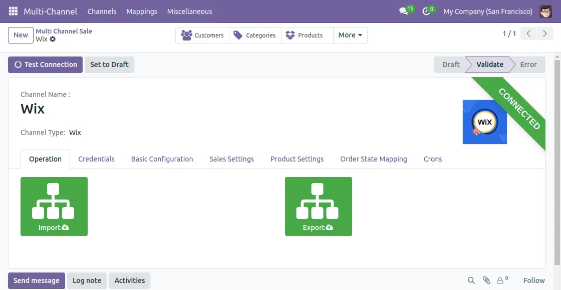This screenshot has height=290, width=561.
Task: Open the Miscellaneous menu
Action: (189, 11)
